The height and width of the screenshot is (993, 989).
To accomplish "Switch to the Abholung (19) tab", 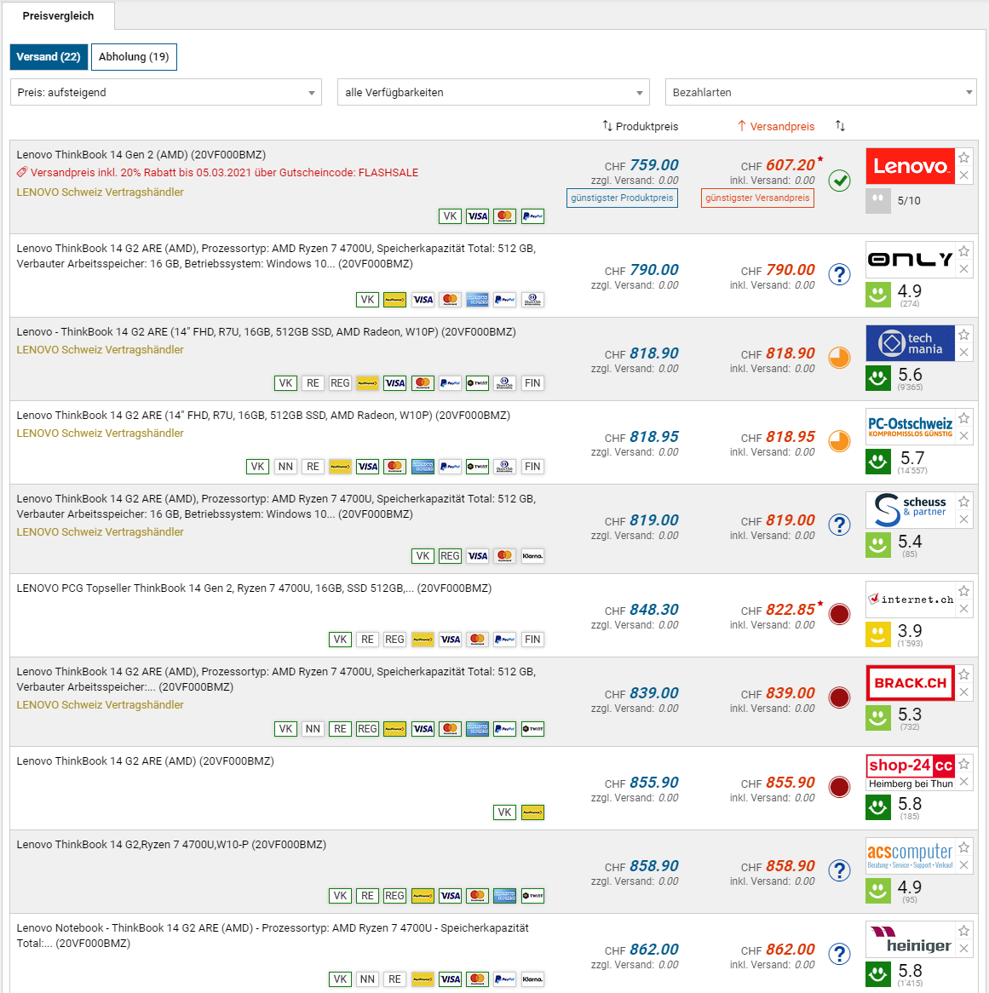I will pos(134,57).
